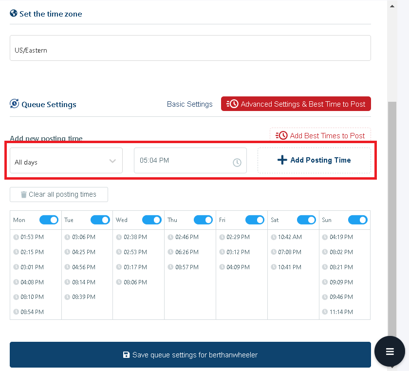Open the clock picker in the time field
The width and height of the screenshot is (409, 371).
[x=237, y=162]
